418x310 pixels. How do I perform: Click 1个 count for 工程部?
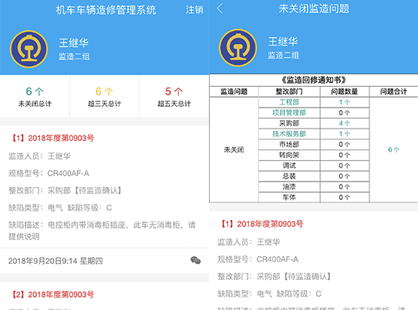[x=345, y=102]
